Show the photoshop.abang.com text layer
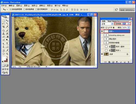This screenshot has height=104, width=136. point(102,35)
